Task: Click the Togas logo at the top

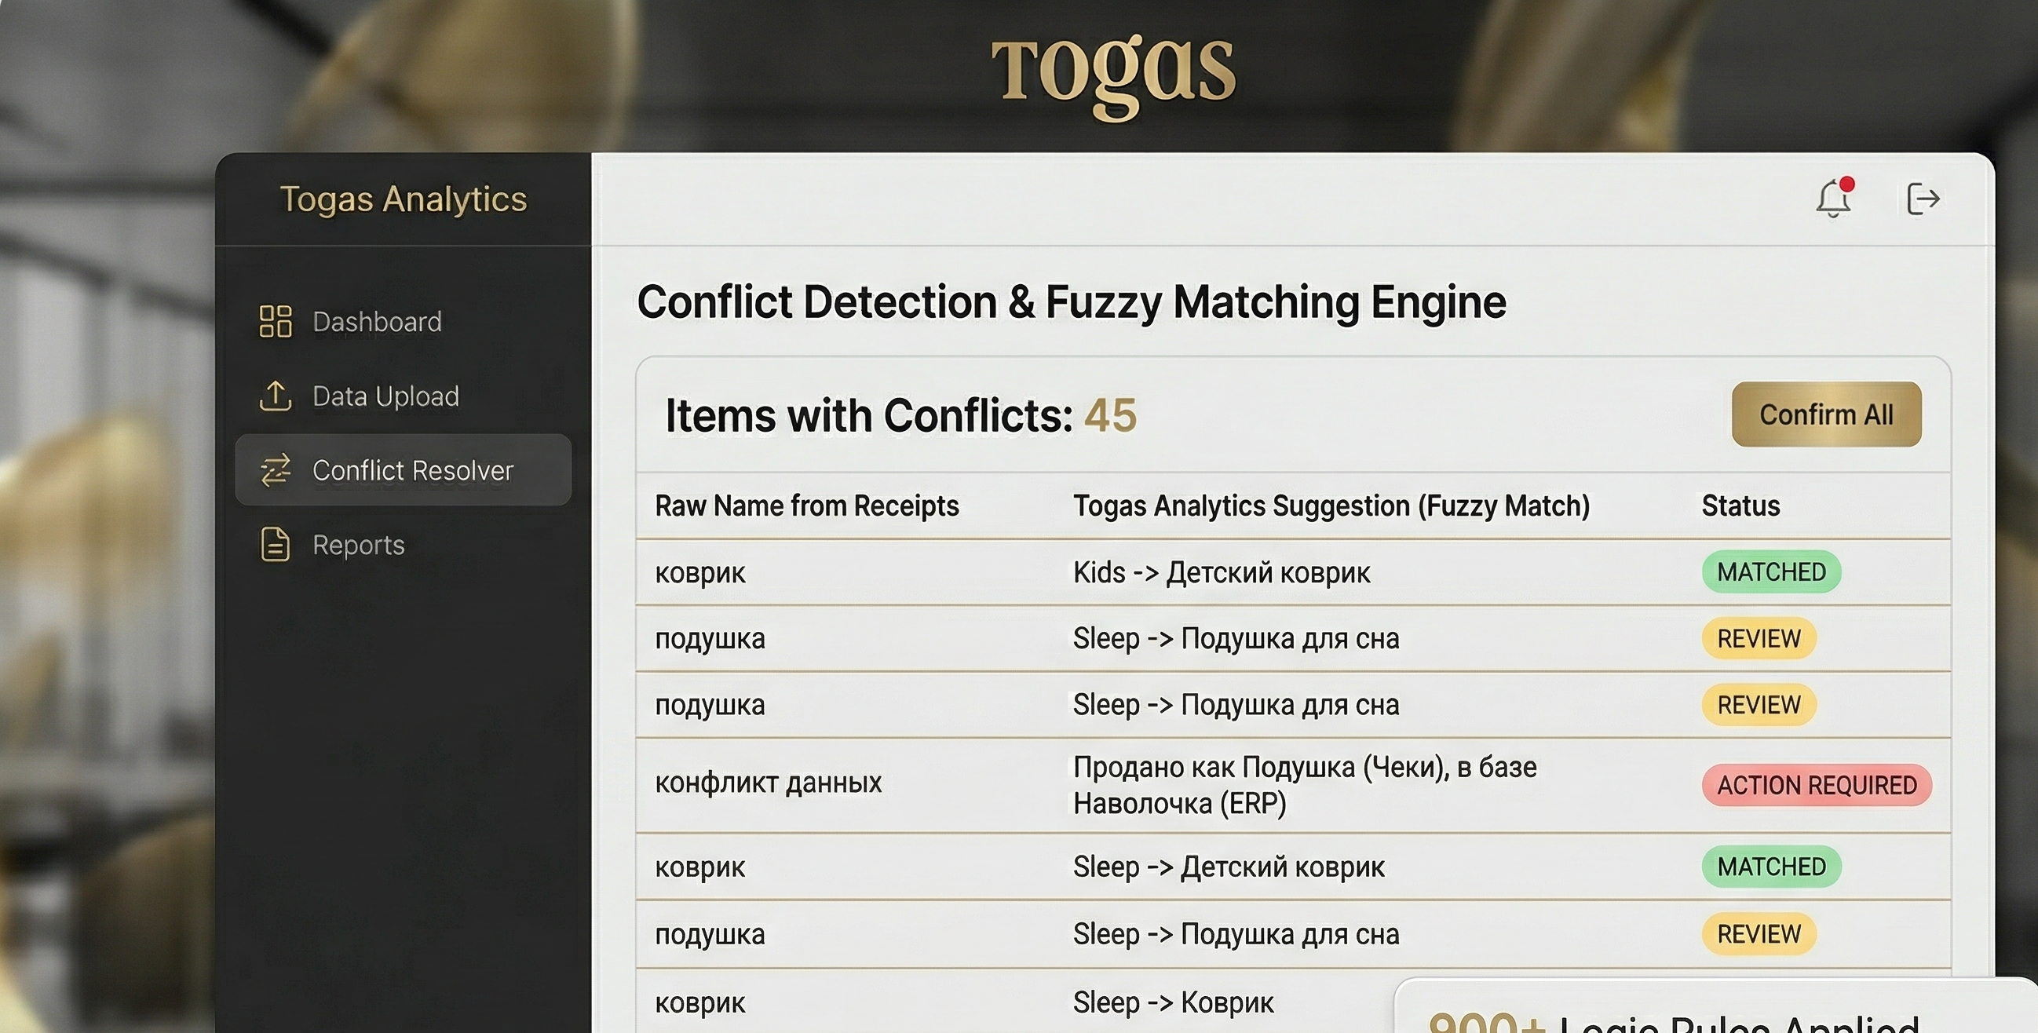Action: click(1112, 75)
